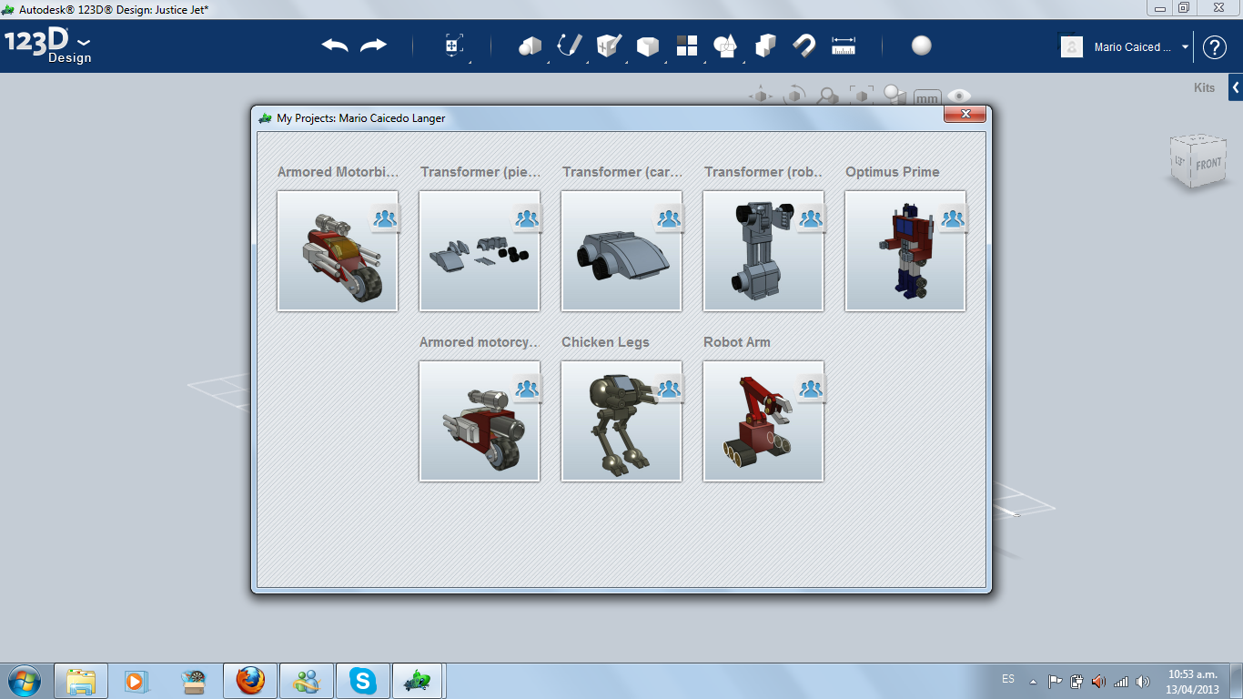Click the share icon on Armored Motorbi...
This screenshot has height=699, width=1243.
pos(385,218)
